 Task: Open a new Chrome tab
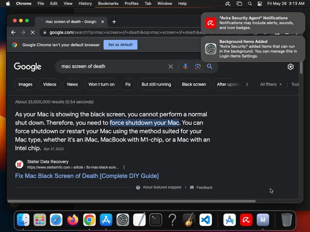(114, 22)
